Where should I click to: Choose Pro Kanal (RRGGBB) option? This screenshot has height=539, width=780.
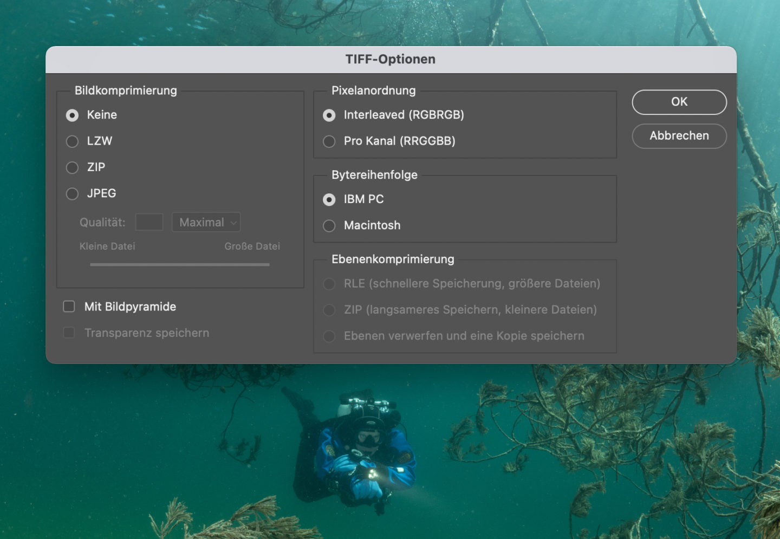point(329,141)
